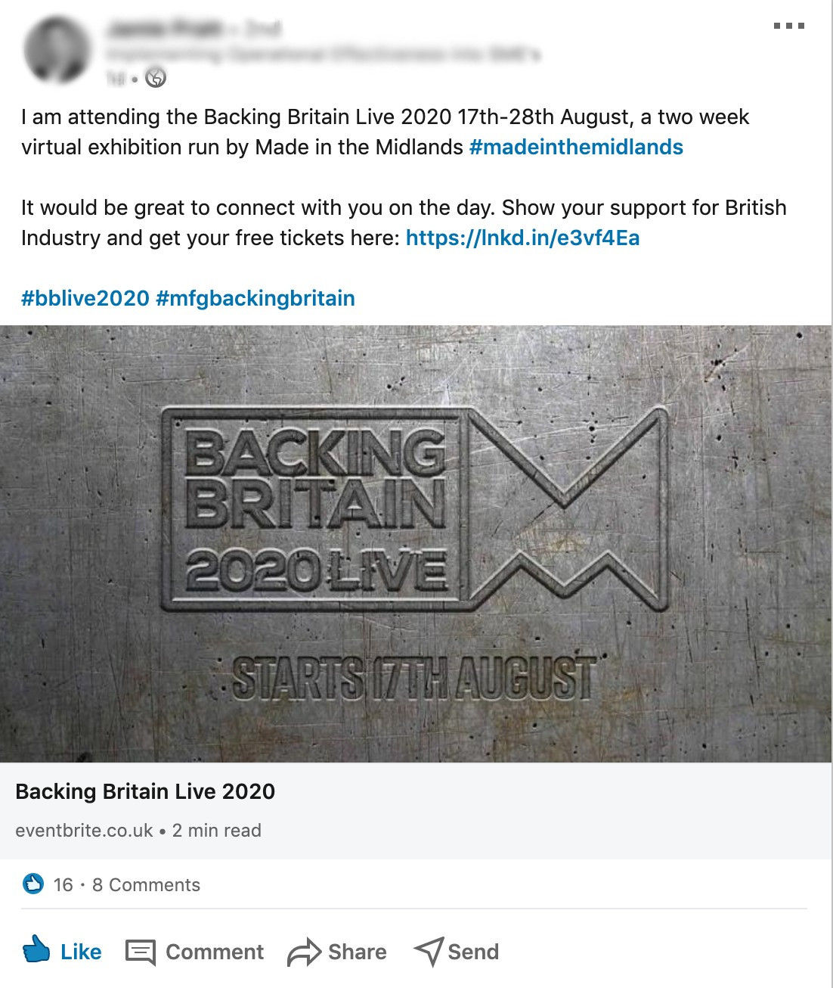
Task: Click the Like label text
Action: click(81, 952)
